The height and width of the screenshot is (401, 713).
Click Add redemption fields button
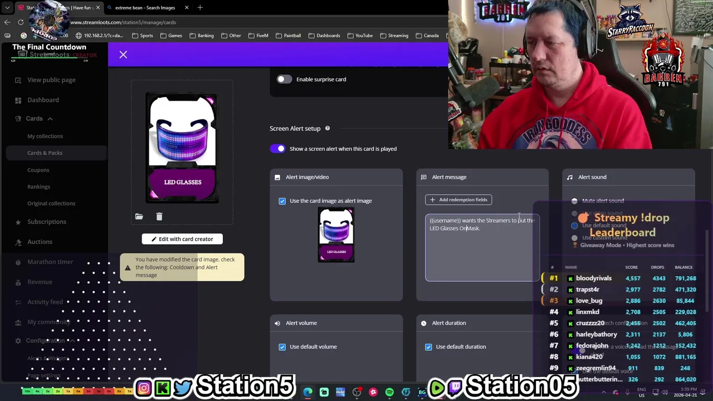tap(458, 200)
